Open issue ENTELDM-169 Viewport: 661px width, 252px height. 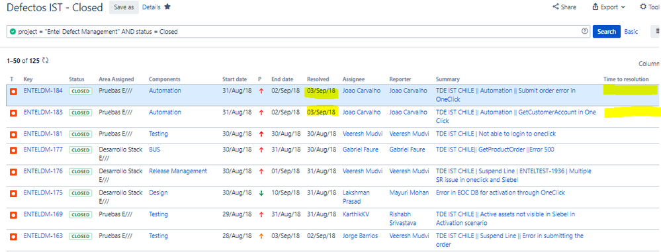click(43, 214)
